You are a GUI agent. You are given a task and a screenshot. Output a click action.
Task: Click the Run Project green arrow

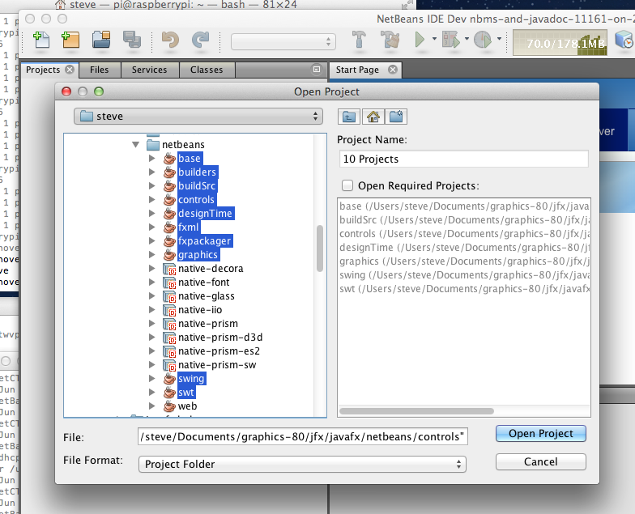click(420, 40)
